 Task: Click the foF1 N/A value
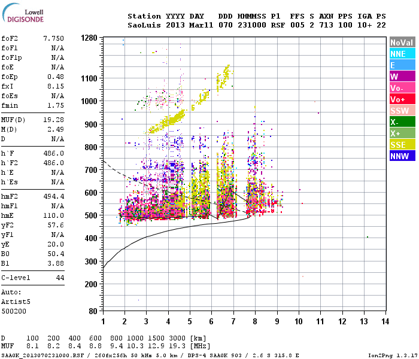[57, 48]
